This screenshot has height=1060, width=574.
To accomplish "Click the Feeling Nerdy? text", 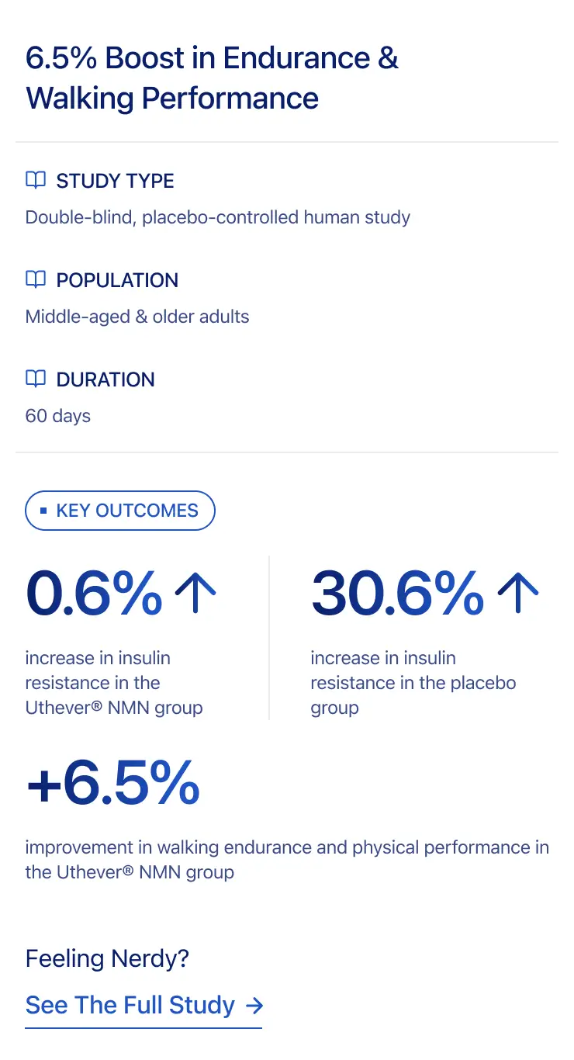I will [107, 959].
